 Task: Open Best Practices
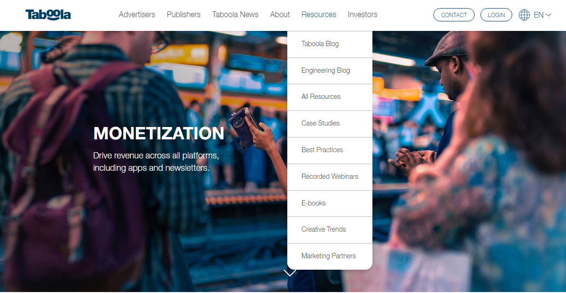point(330,150)
